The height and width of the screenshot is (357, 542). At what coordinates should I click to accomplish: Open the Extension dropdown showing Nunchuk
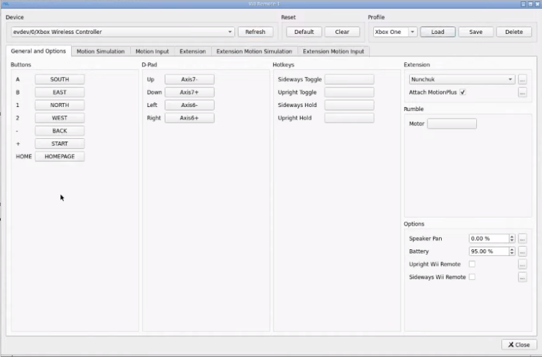point(462,79)
